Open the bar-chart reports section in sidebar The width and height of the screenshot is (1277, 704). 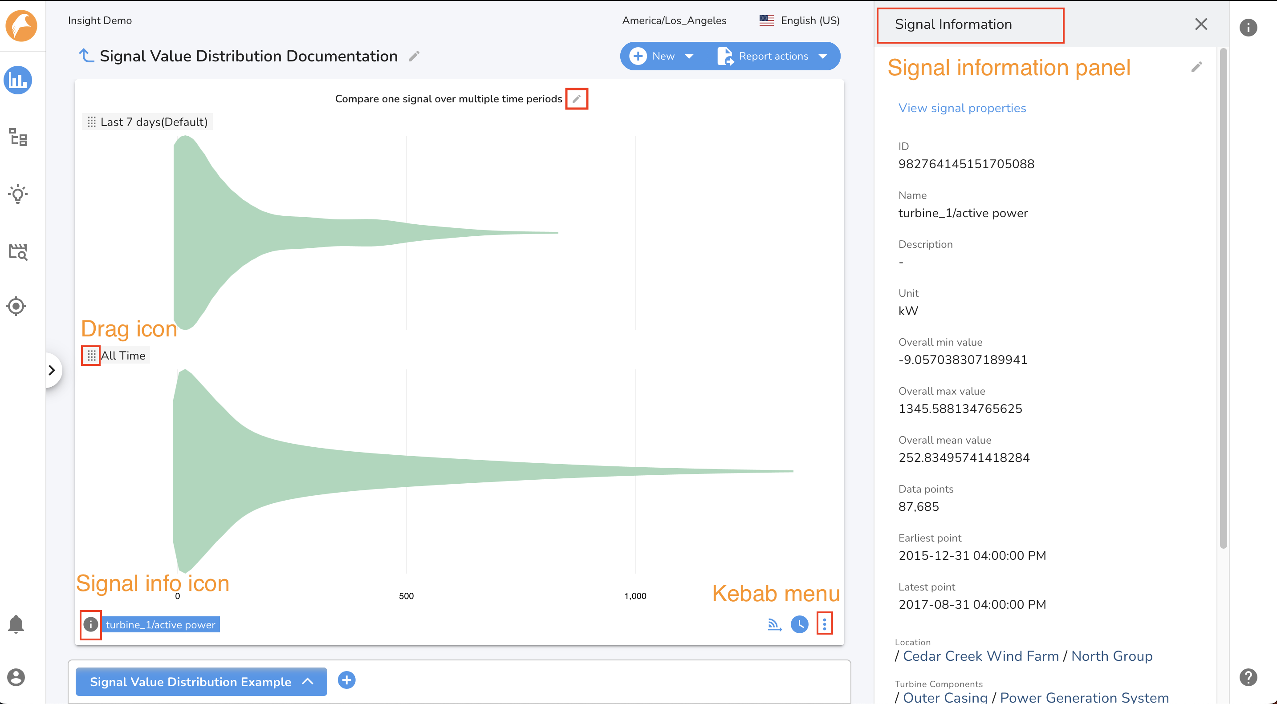(x=18, y=80)
